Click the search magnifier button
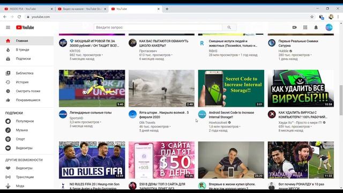Image resolution: width=343 pixels, height=193 pixels. click(229, 27)
